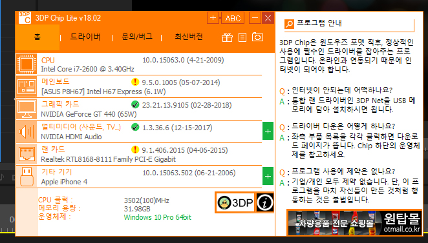Click the Windows 10 Pro 64bit text
This screenshot has height=243, width=428.
pyautogui.click(x=158, y=217)
